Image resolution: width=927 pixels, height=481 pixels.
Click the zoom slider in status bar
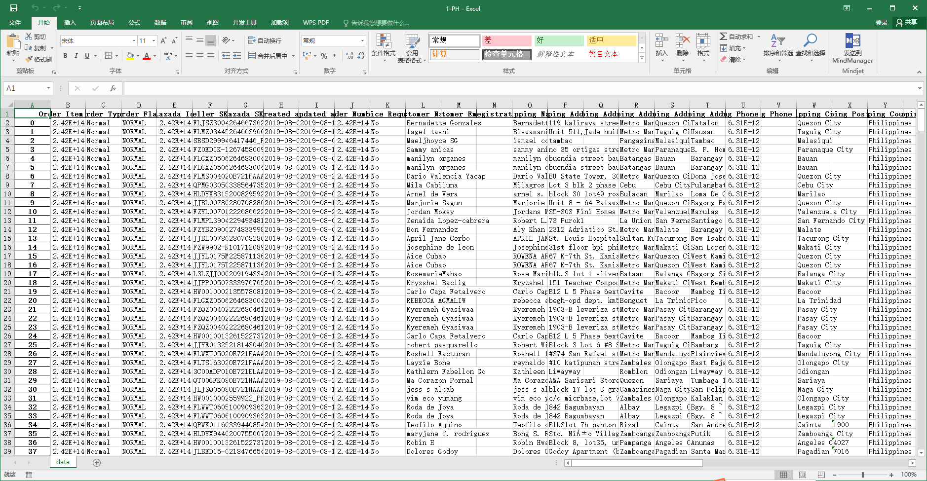point(863,475)
